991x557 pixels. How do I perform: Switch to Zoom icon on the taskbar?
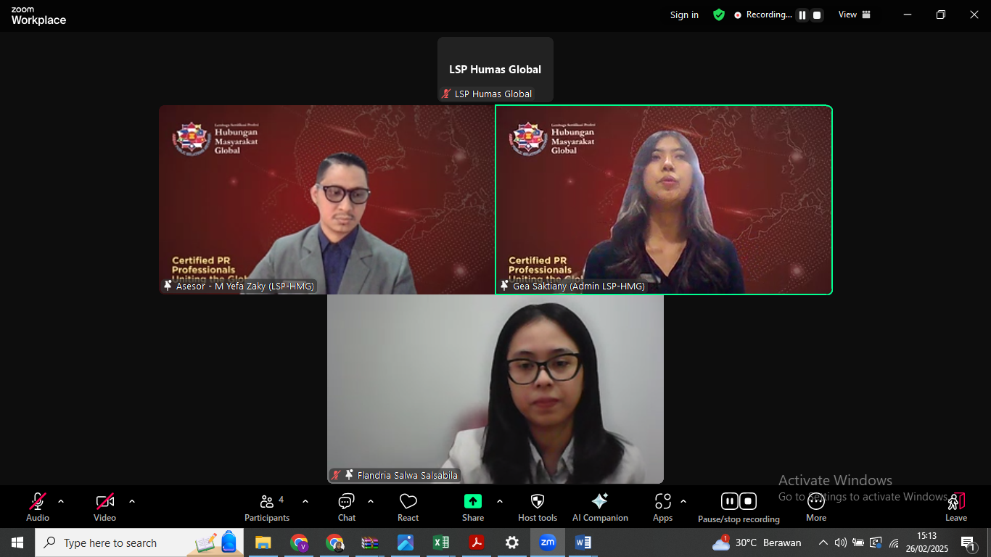pyautogui.click(x=547, y=542)
